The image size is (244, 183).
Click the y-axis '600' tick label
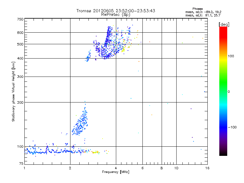(x=20, y=33)
